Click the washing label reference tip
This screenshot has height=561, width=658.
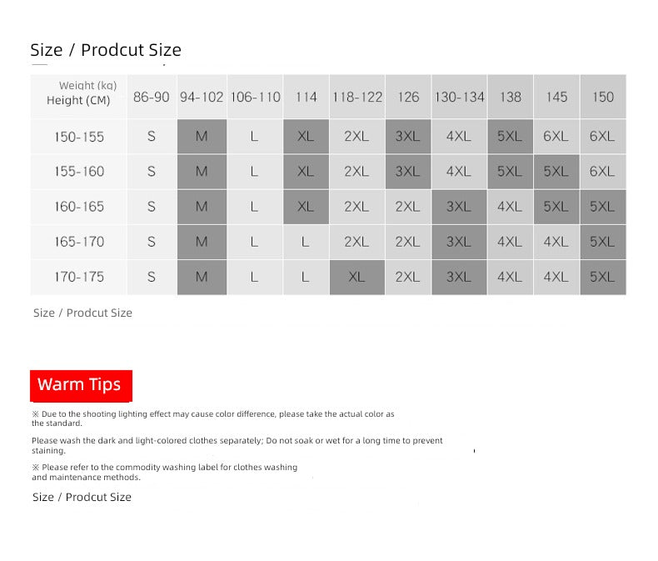[165, 472]
